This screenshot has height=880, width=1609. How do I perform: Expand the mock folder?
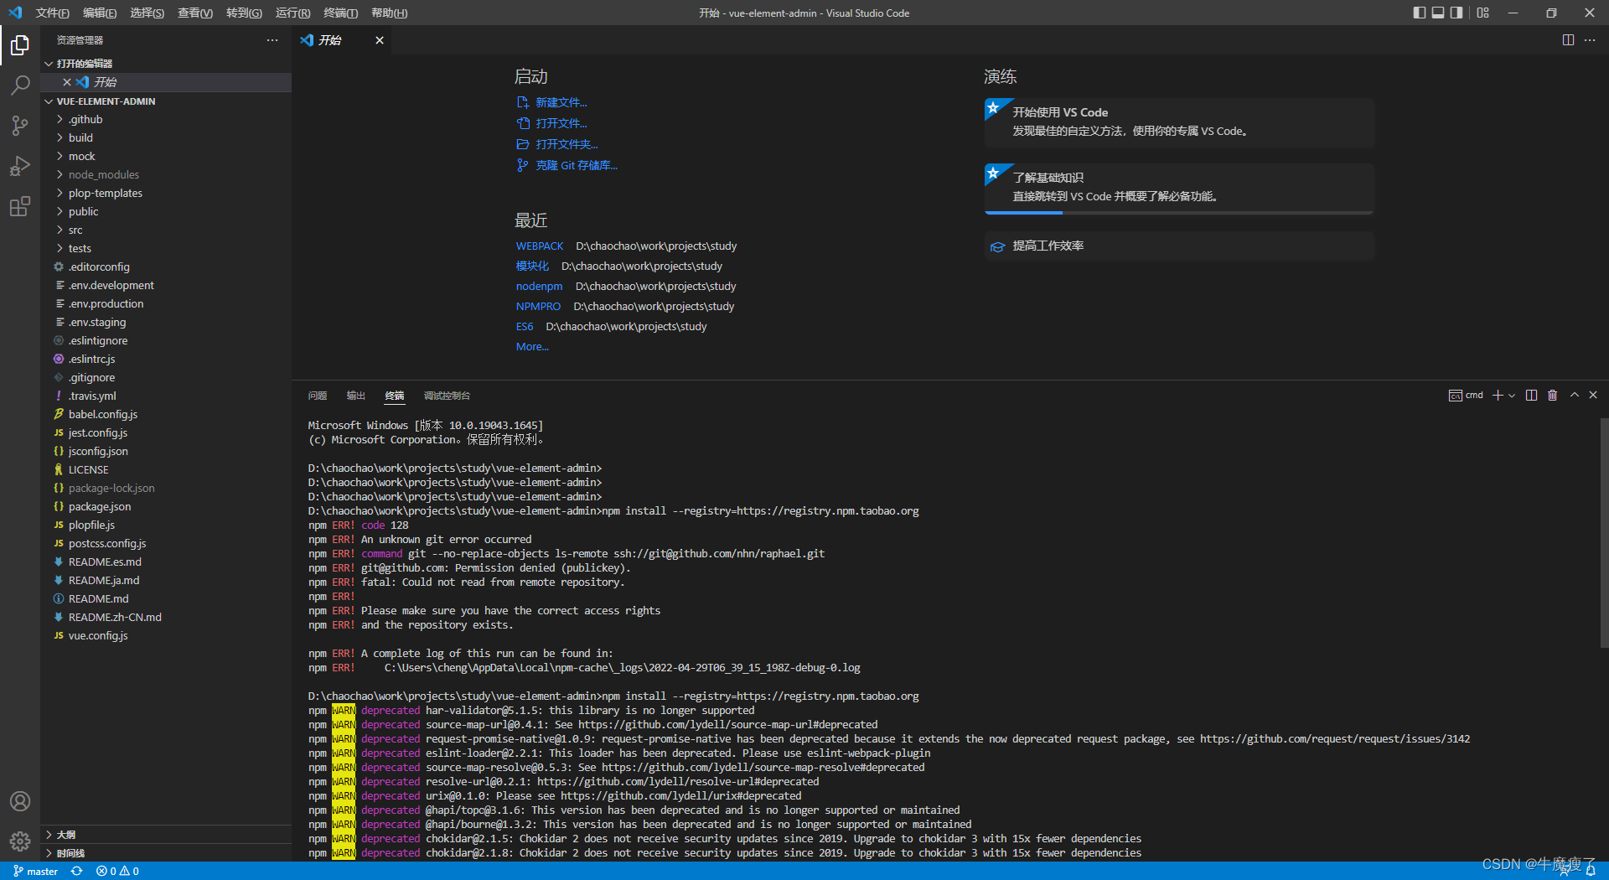tap(166, 157)
